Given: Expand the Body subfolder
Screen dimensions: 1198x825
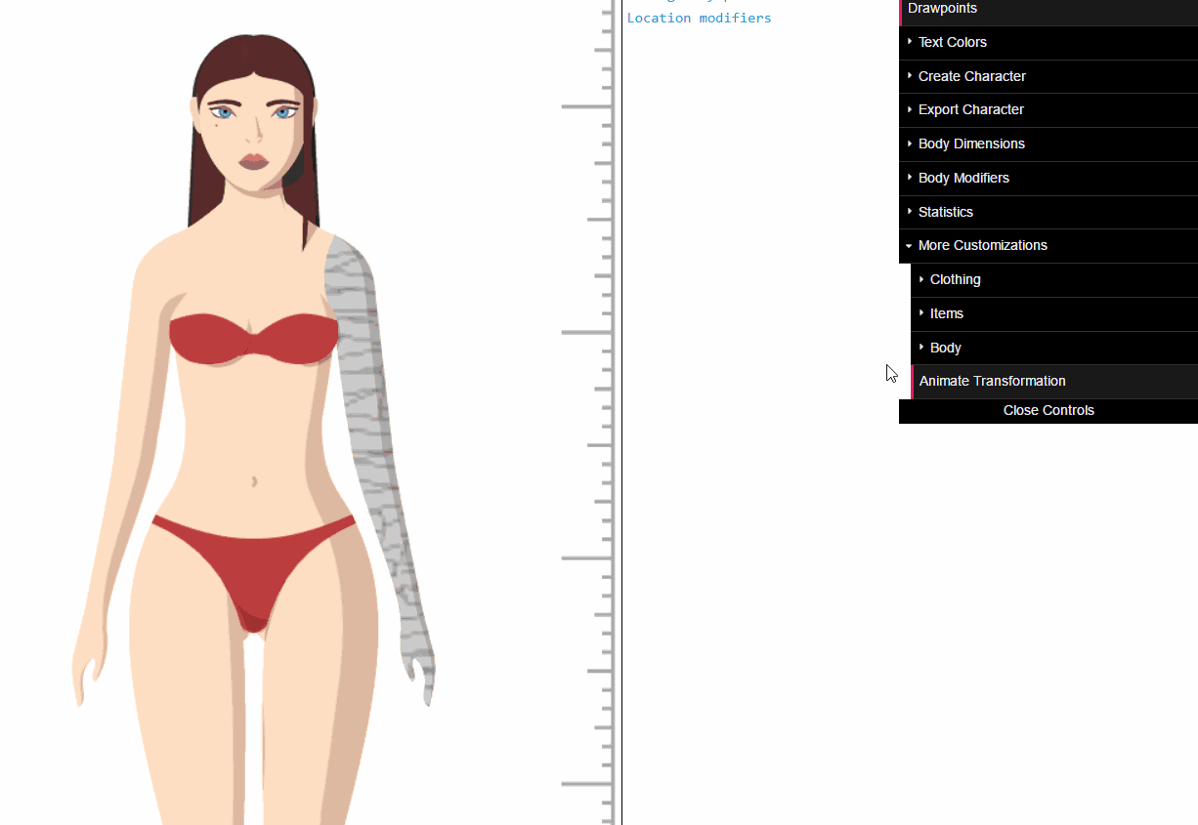Looking at the screenshot, I should 945,348.
